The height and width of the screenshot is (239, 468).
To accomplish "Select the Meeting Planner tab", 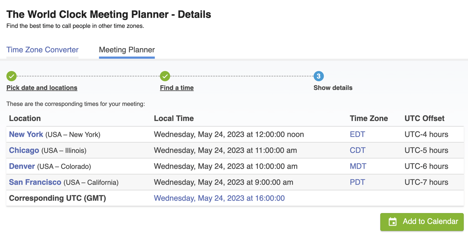I will click(127, 50).
